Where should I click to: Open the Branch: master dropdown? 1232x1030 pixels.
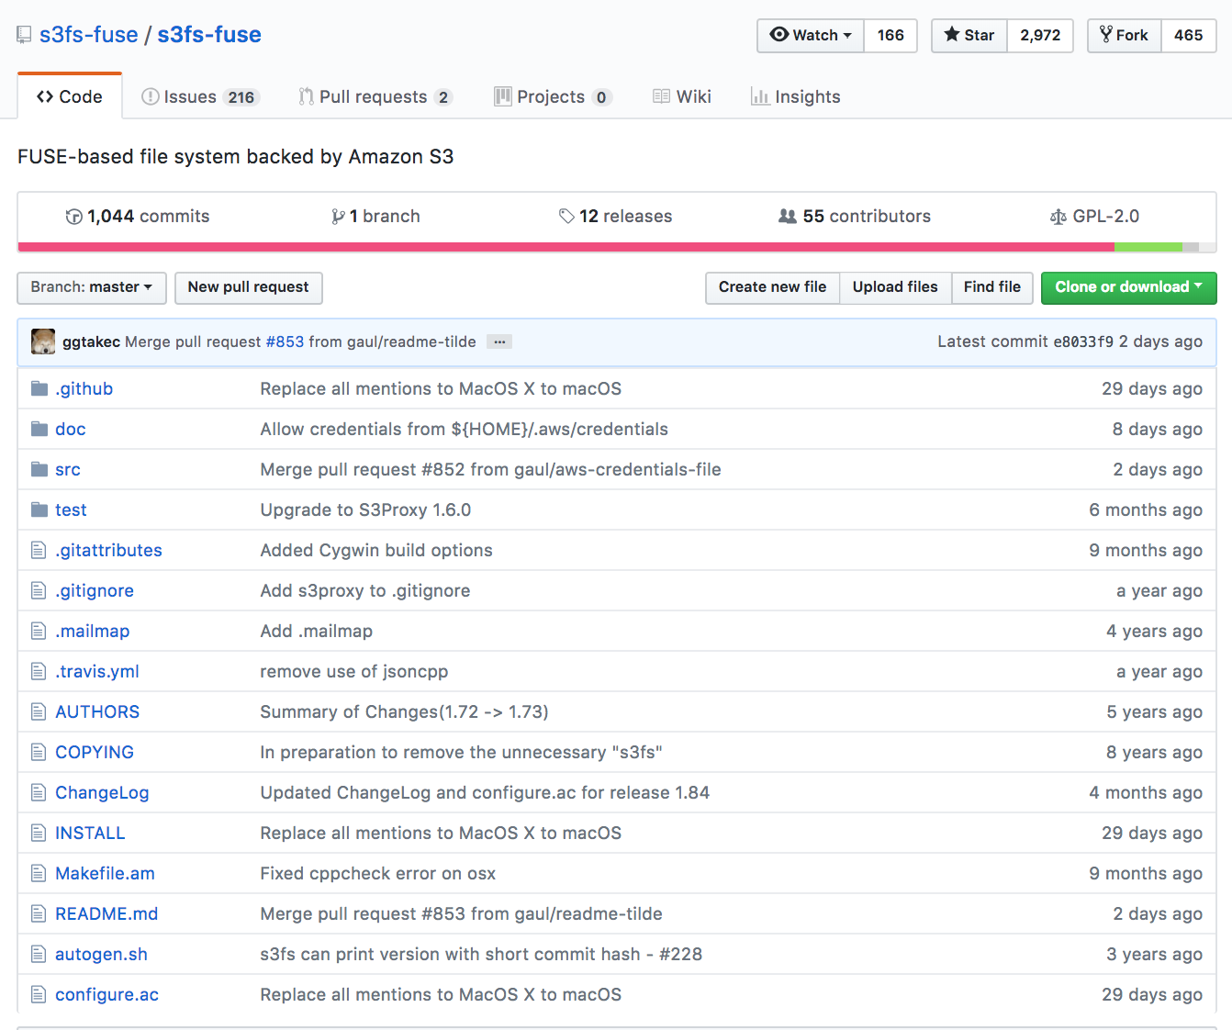[x=92, y=287]
